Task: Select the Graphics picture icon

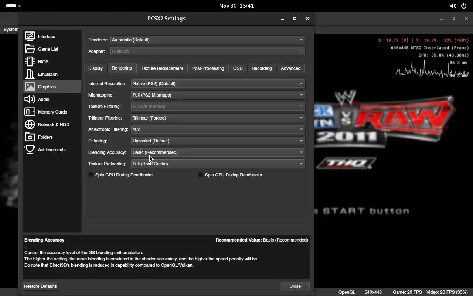Action: tap(30, 87)
